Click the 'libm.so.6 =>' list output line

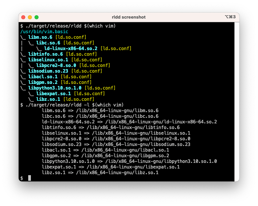click(x=100, y=110)
